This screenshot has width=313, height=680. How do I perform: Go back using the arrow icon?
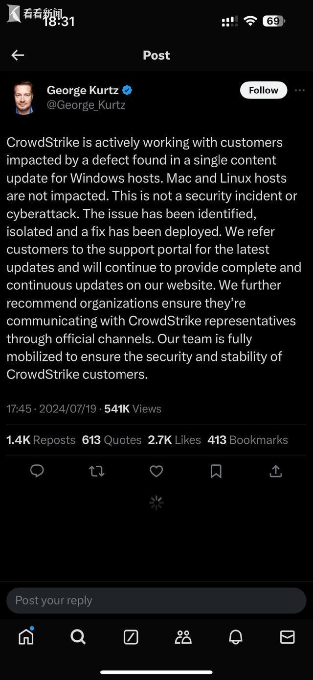pos(18,55)
